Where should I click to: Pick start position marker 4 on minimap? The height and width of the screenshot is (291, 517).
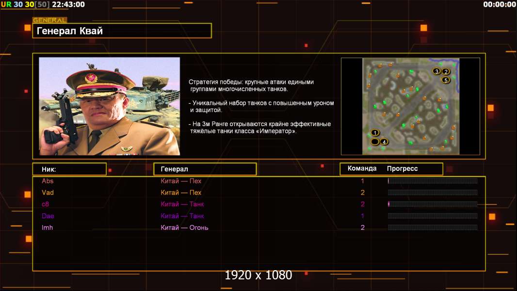pyautogui.click(x=384, y=142)
